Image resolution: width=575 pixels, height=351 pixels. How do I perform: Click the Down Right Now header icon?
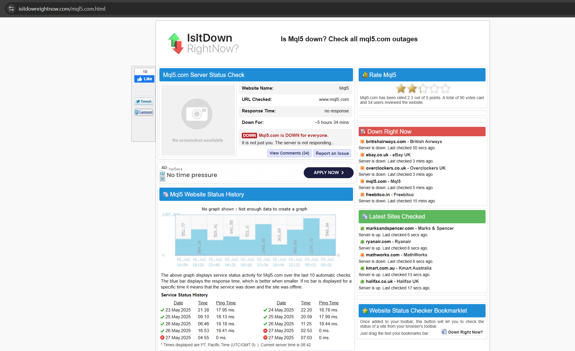(x=363, y=132)
